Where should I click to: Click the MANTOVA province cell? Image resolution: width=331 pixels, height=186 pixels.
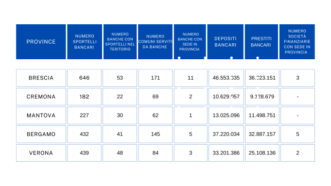(x=41, y=116)
